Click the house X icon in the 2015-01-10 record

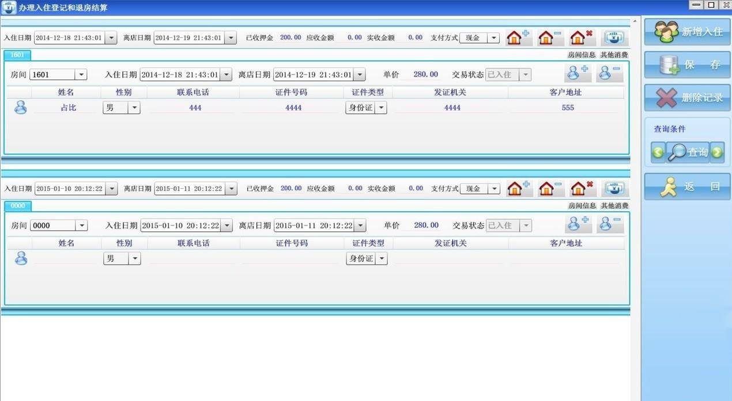pyautogui.click(x=583, y=188)
